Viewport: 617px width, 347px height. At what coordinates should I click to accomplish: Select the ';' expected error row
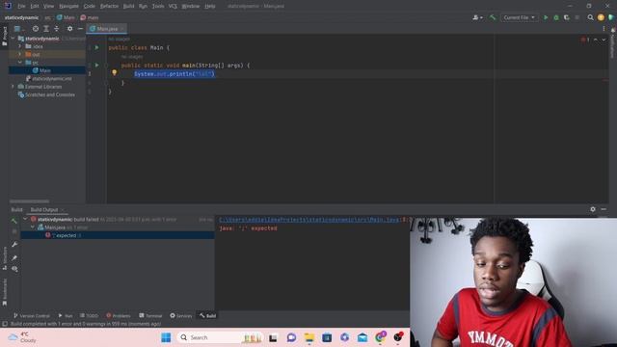(x=118, y=235)
